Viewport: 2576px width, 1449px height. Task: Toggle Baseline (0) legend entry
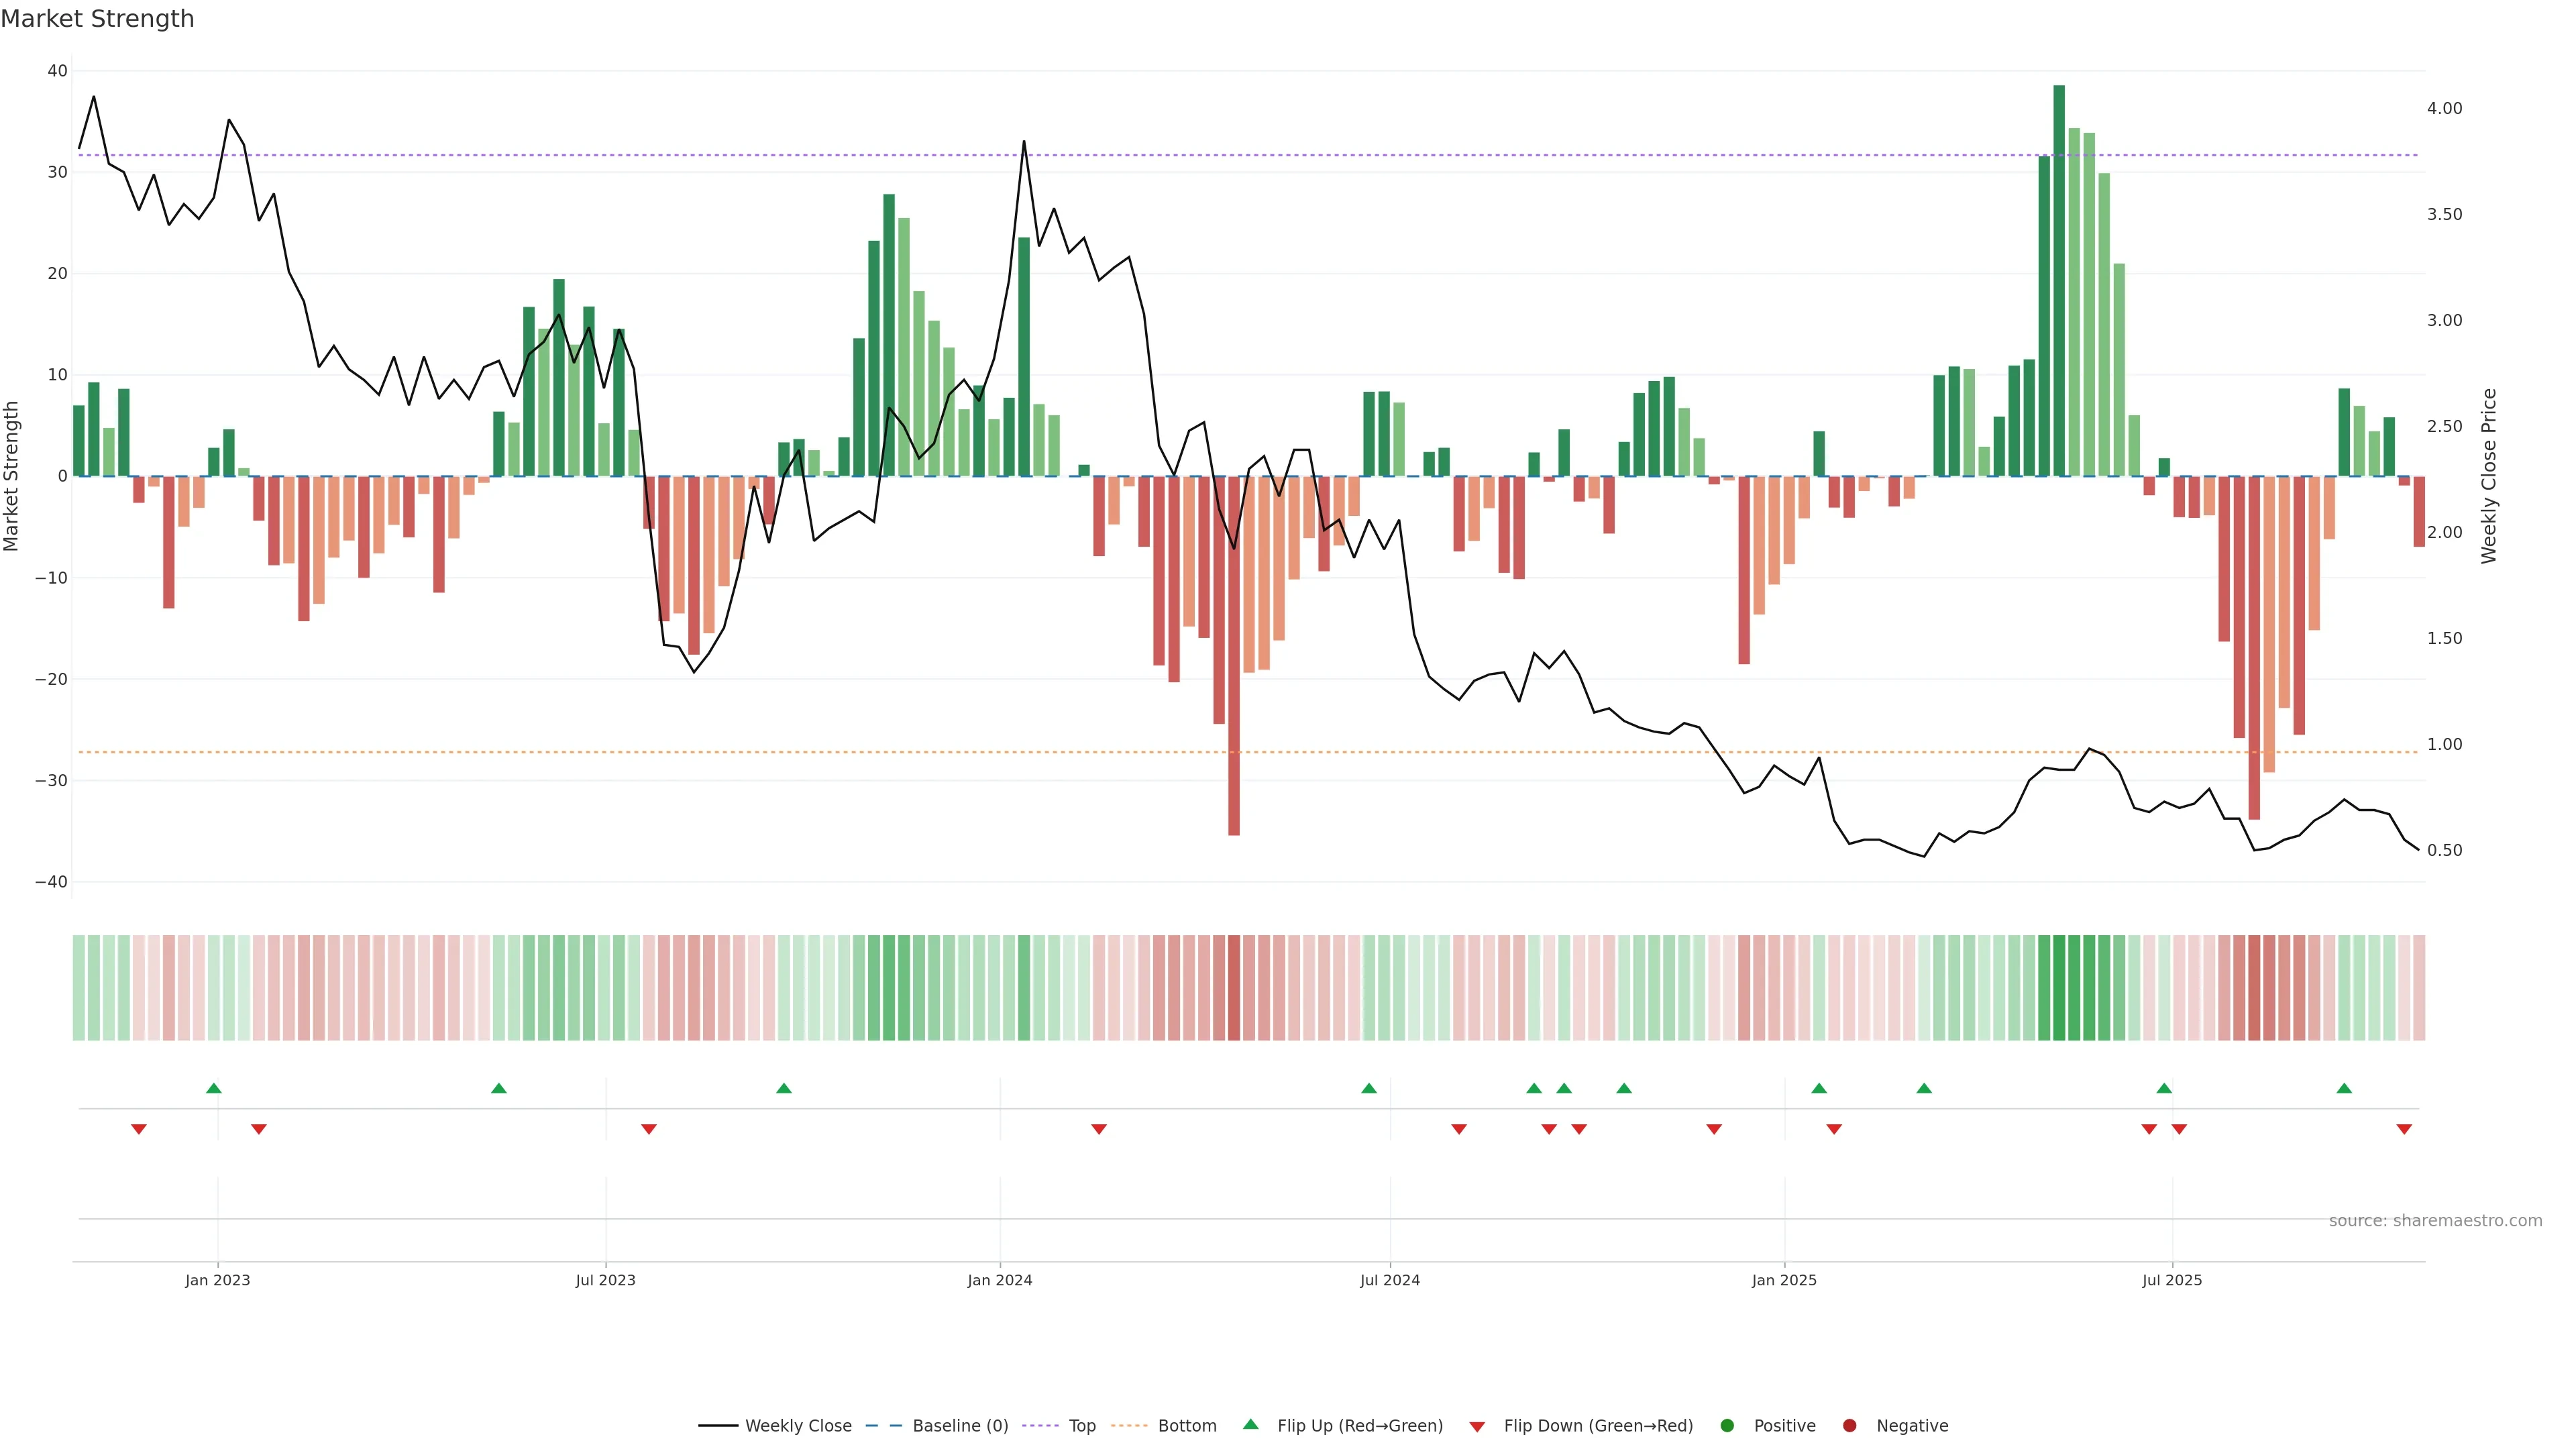click(x=959, y=1426)
